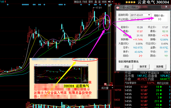Click the 15.28 起始价 value
This screenshot has width=171, height=108.
tap(139, 27)
